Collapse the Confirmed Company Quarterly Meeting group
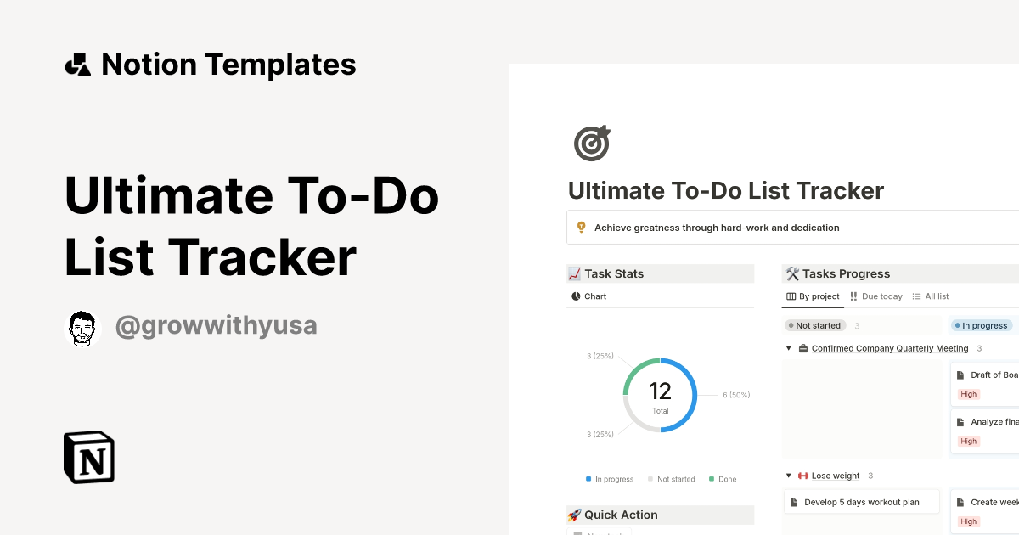Viewport: 1019px width, 535px height. coord(787,348)
